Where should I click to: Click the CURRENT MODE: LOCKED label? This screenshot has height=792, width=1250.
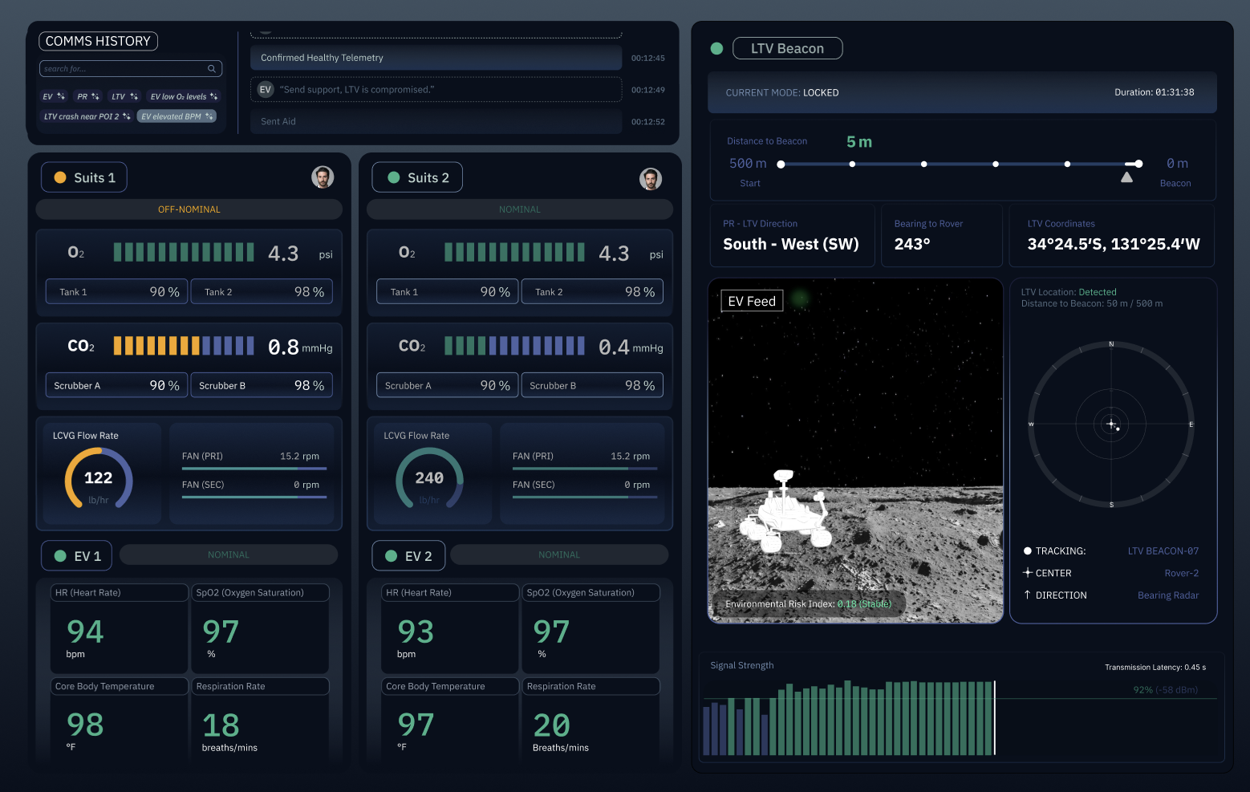[782, 92]
